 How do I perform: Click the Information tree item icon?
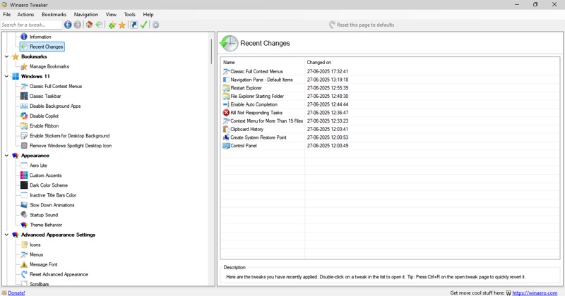click(24, 37)
